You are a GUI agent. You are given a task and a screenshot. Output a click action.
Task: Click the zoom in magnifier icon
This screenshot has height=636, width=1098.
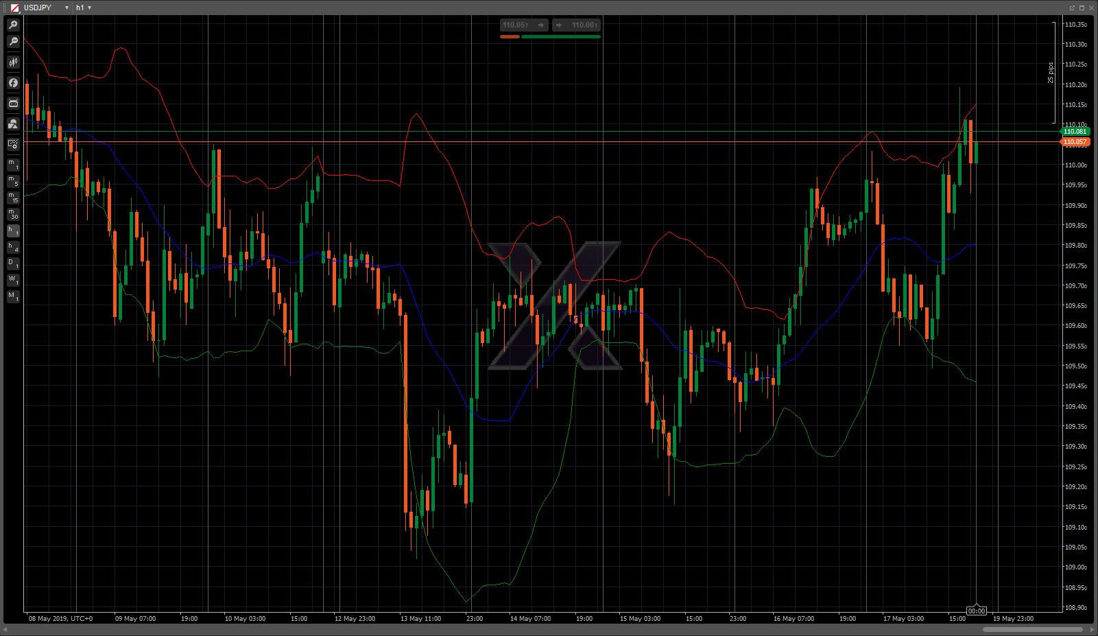click(x=13, y=25)
